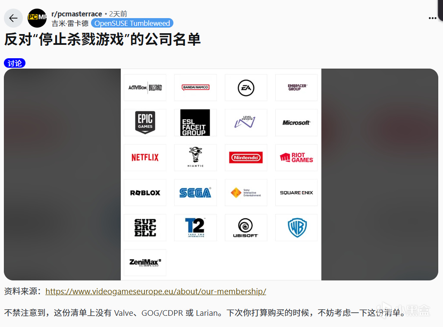Click the Microsoft logo
The height and width of the screenshot is (327, 443).
(296, 123)
